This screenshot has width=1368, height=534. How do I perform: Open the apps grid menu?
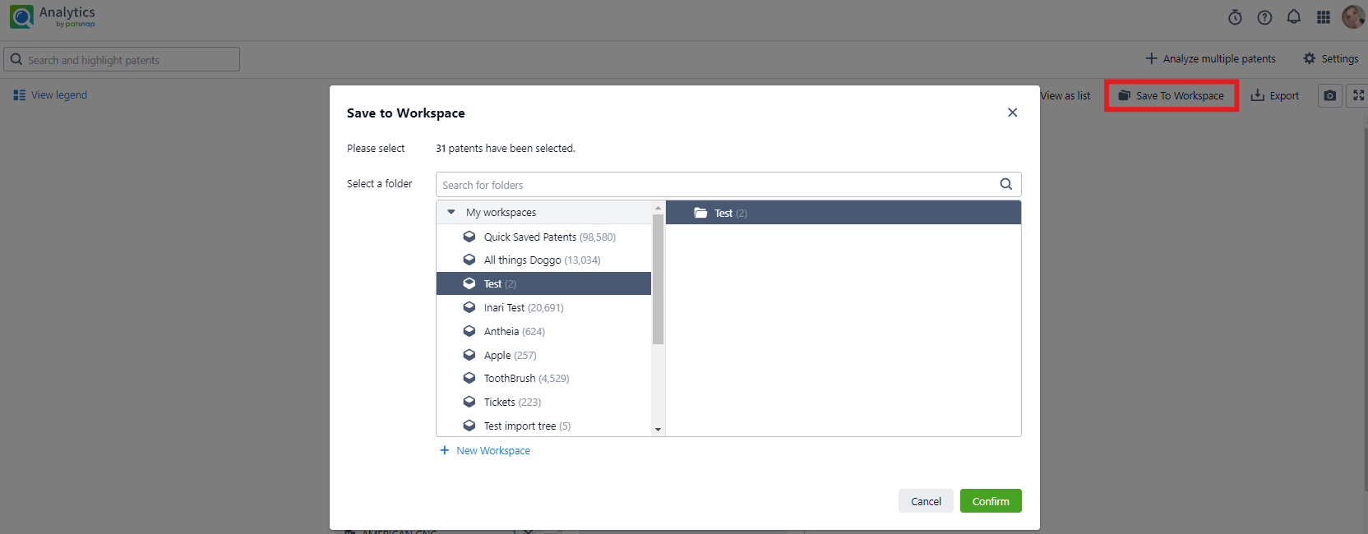click(1324, 17)
